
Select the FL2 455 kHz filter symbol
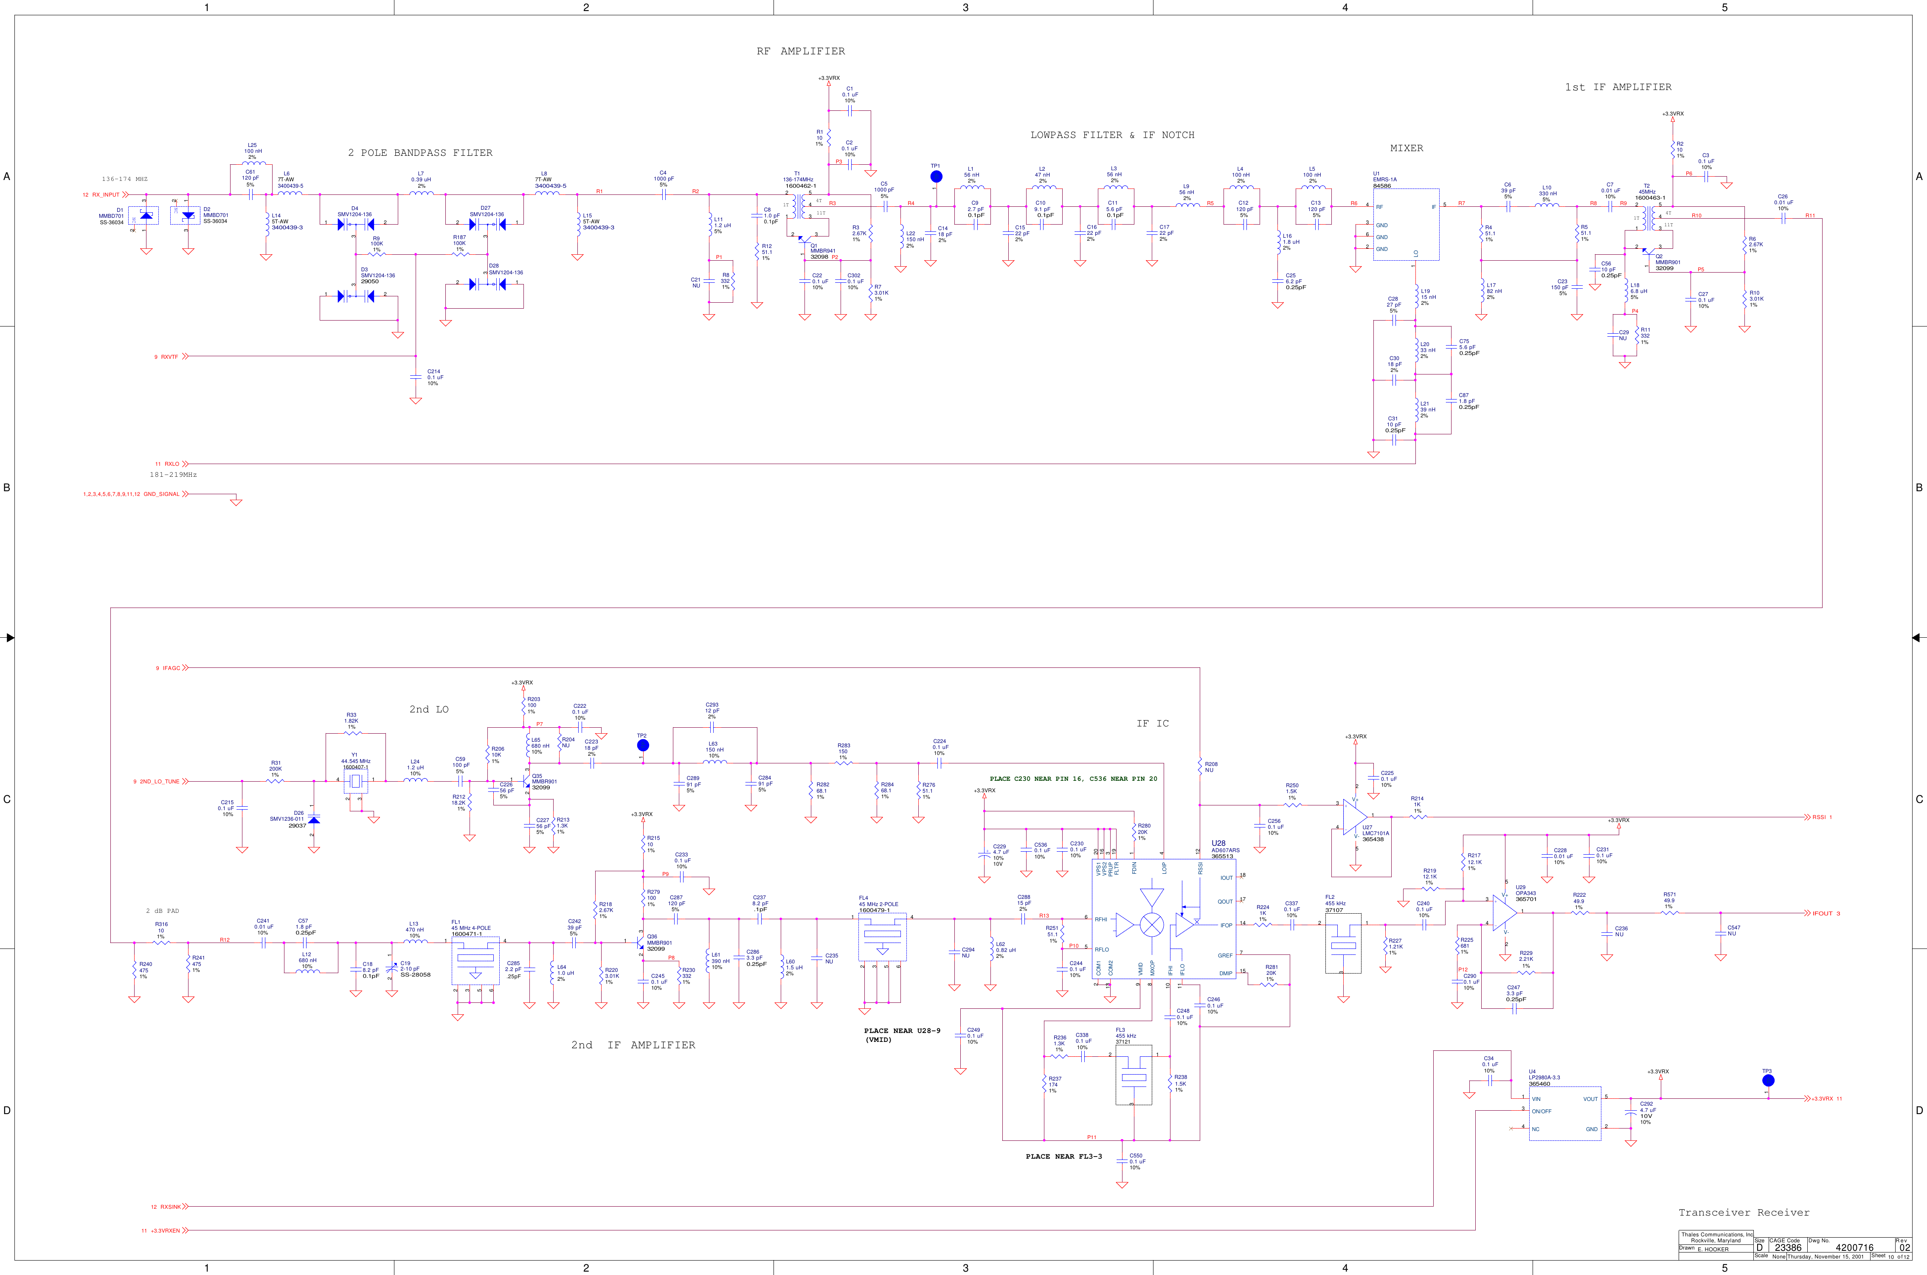click(x=1343, y=943)
